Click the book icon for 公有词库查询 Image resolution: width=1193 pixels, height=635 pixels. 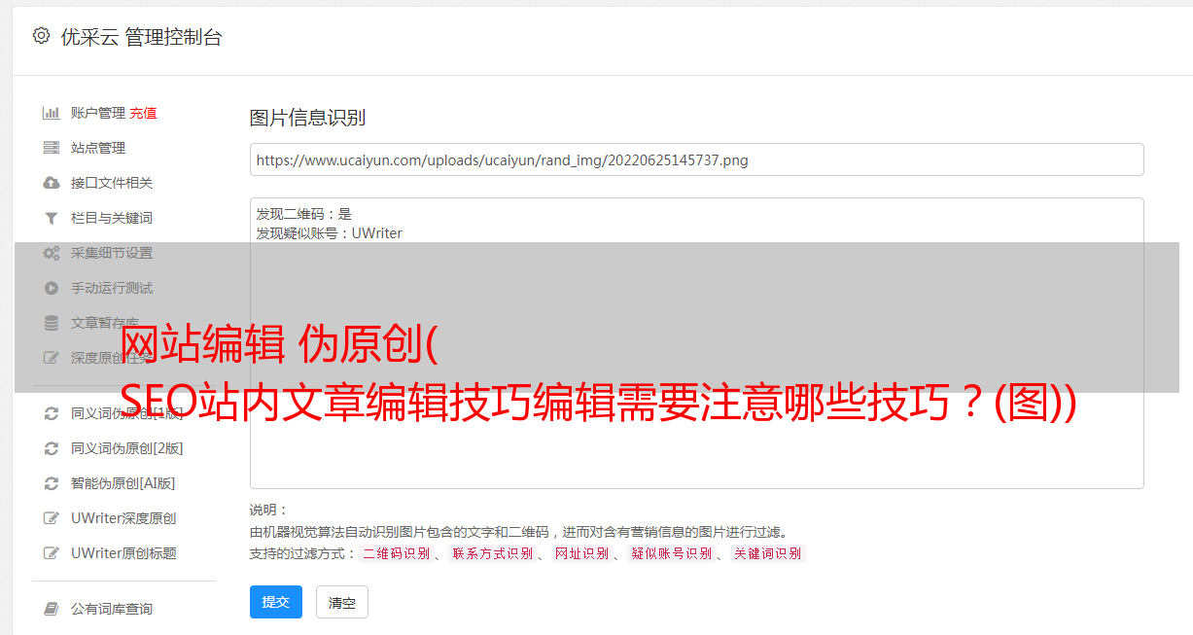(x=52, y=609)
